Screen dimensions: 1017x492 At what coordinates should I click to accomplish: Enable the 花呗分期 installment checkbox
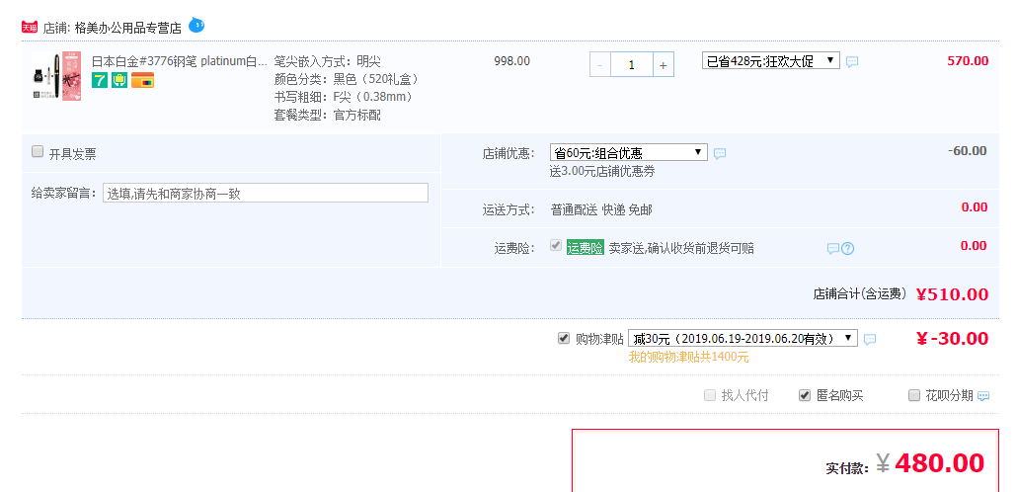914,394
